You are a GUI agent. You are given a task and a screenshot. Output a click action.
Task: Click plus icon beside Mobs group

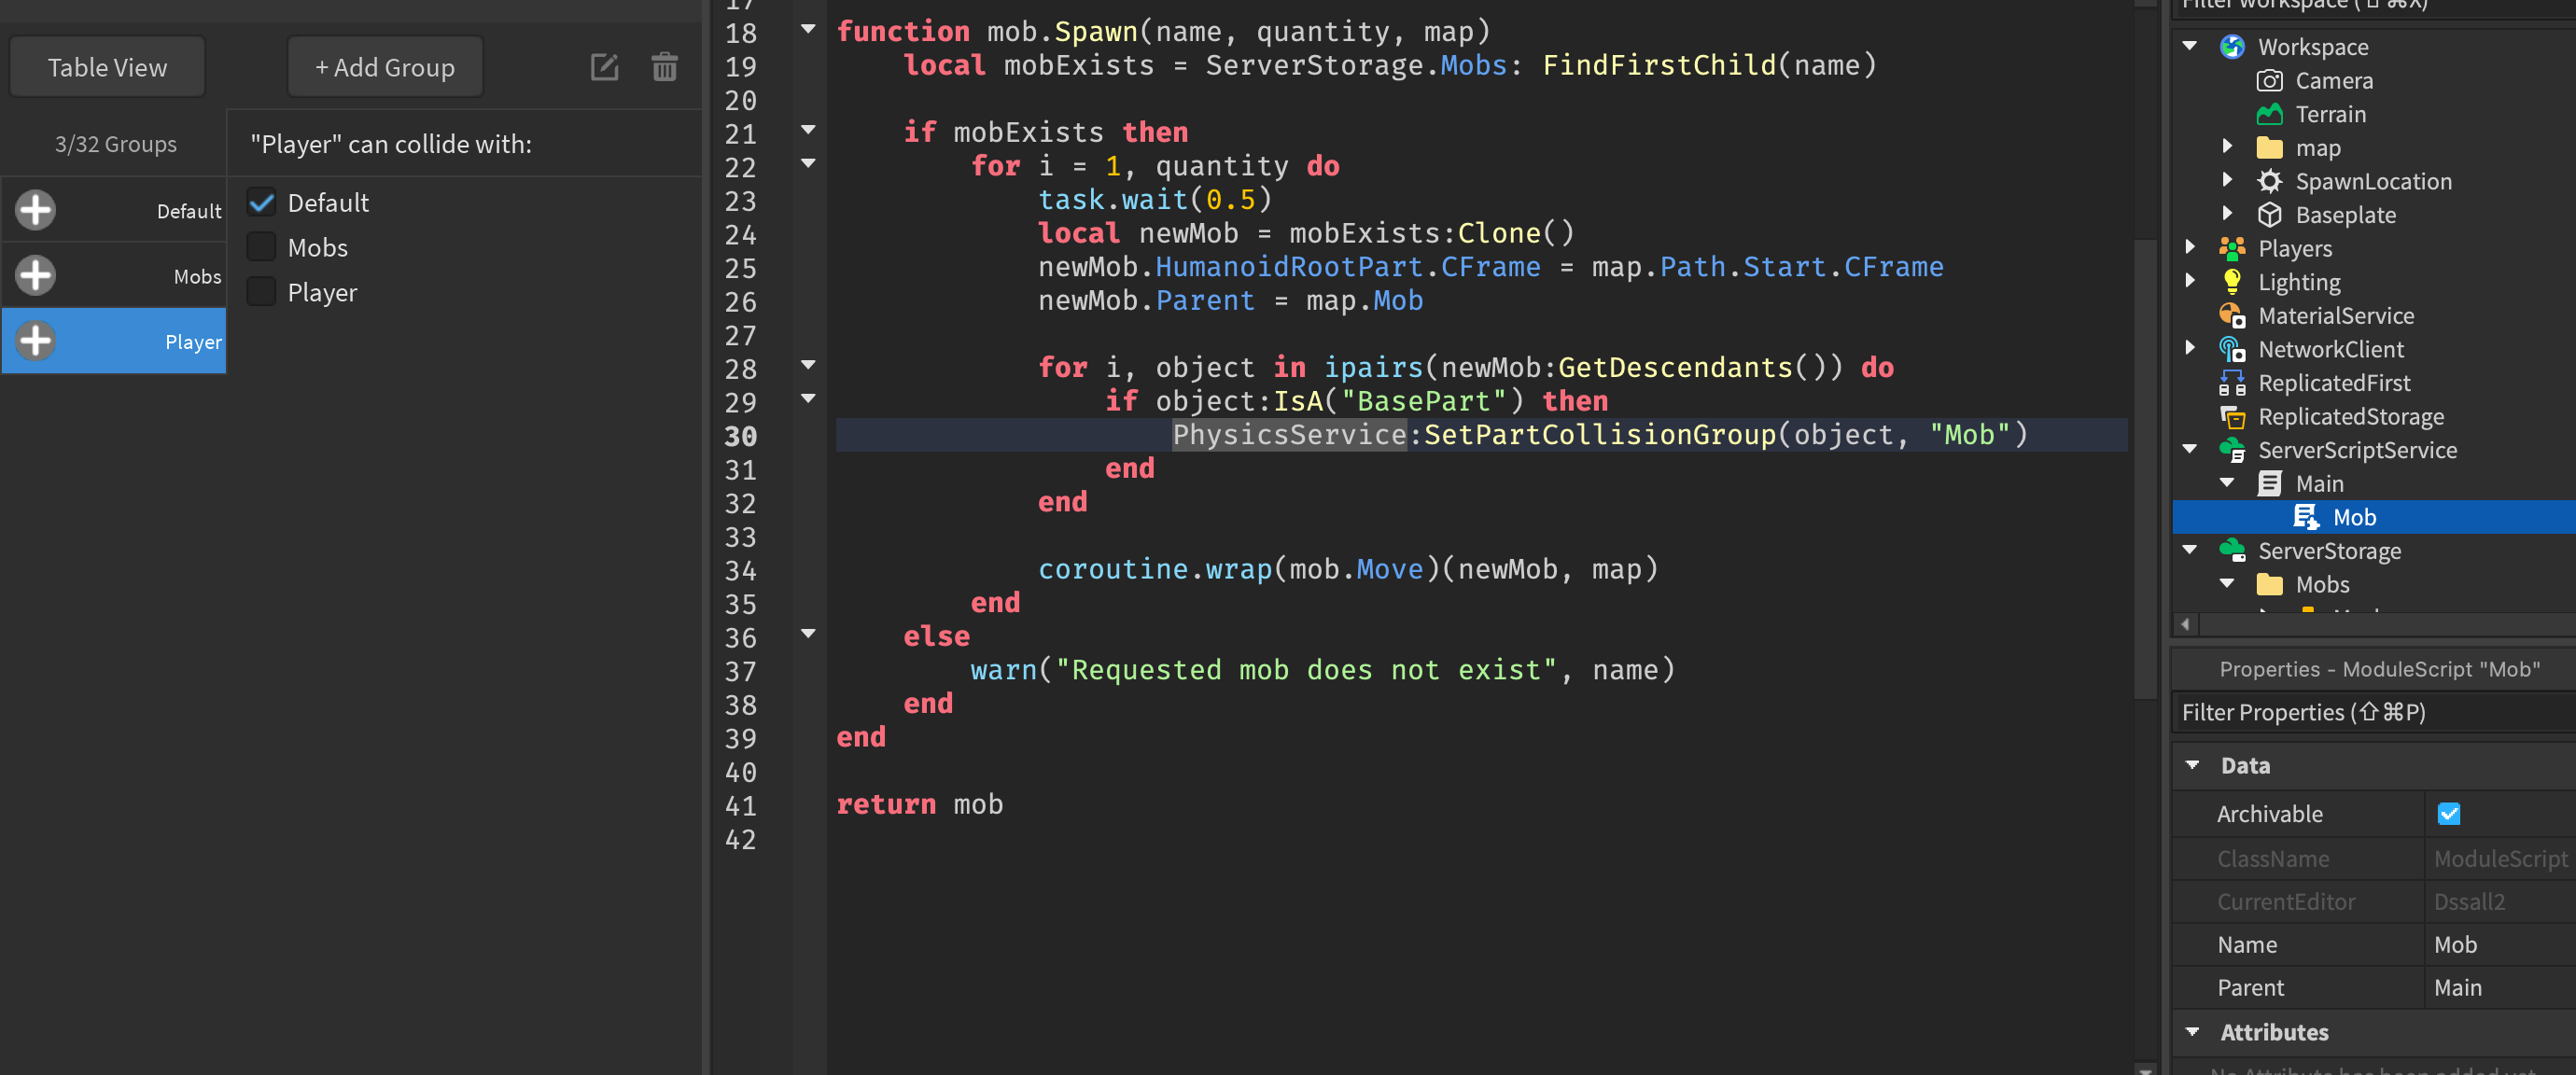point(36,275)
